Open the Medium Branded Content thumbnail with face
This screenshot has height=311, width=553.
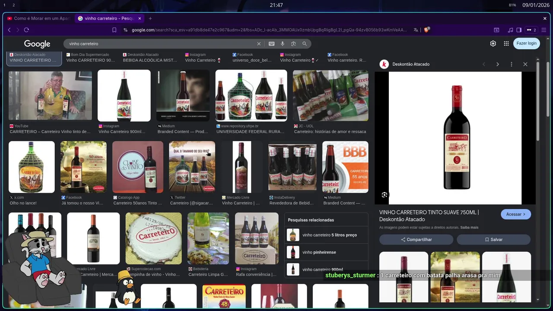(183, 95)
